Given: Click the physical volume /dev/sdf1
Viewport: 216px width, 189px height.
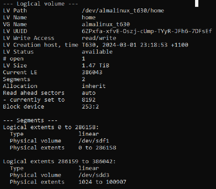Looking at the screenshot, I should (x=94, y=141).
